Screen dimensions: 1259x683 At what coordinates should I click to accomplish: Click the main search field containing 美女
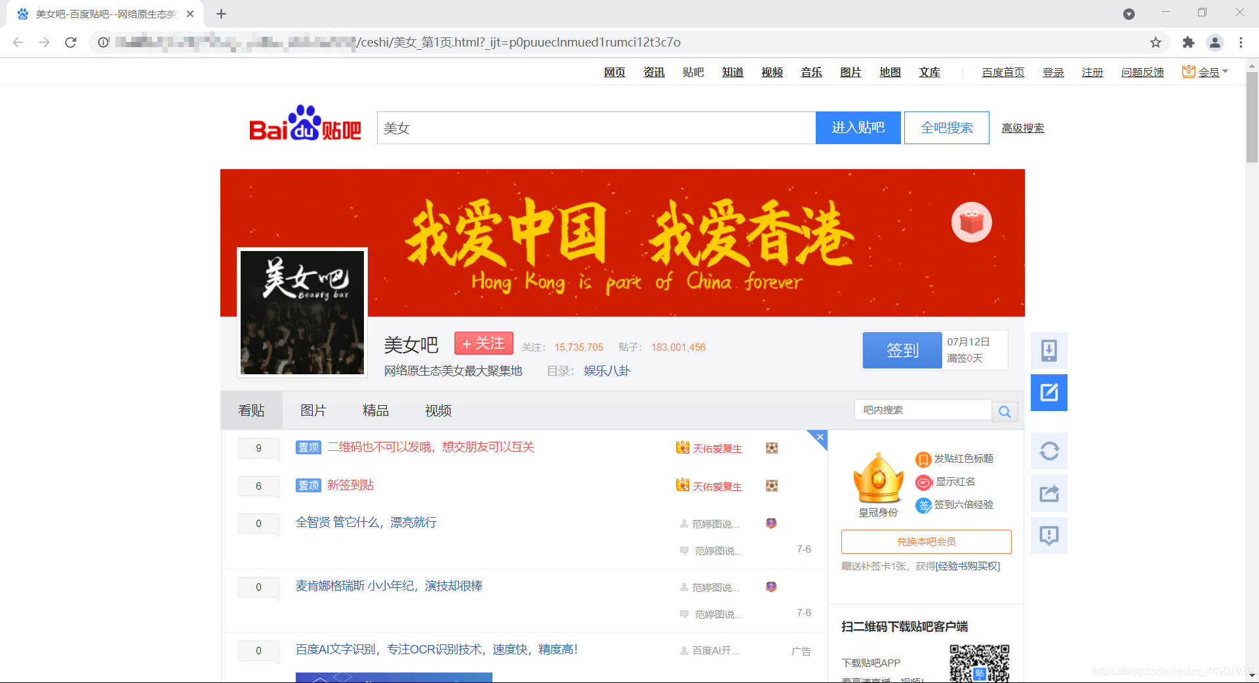tap(596, 128)
